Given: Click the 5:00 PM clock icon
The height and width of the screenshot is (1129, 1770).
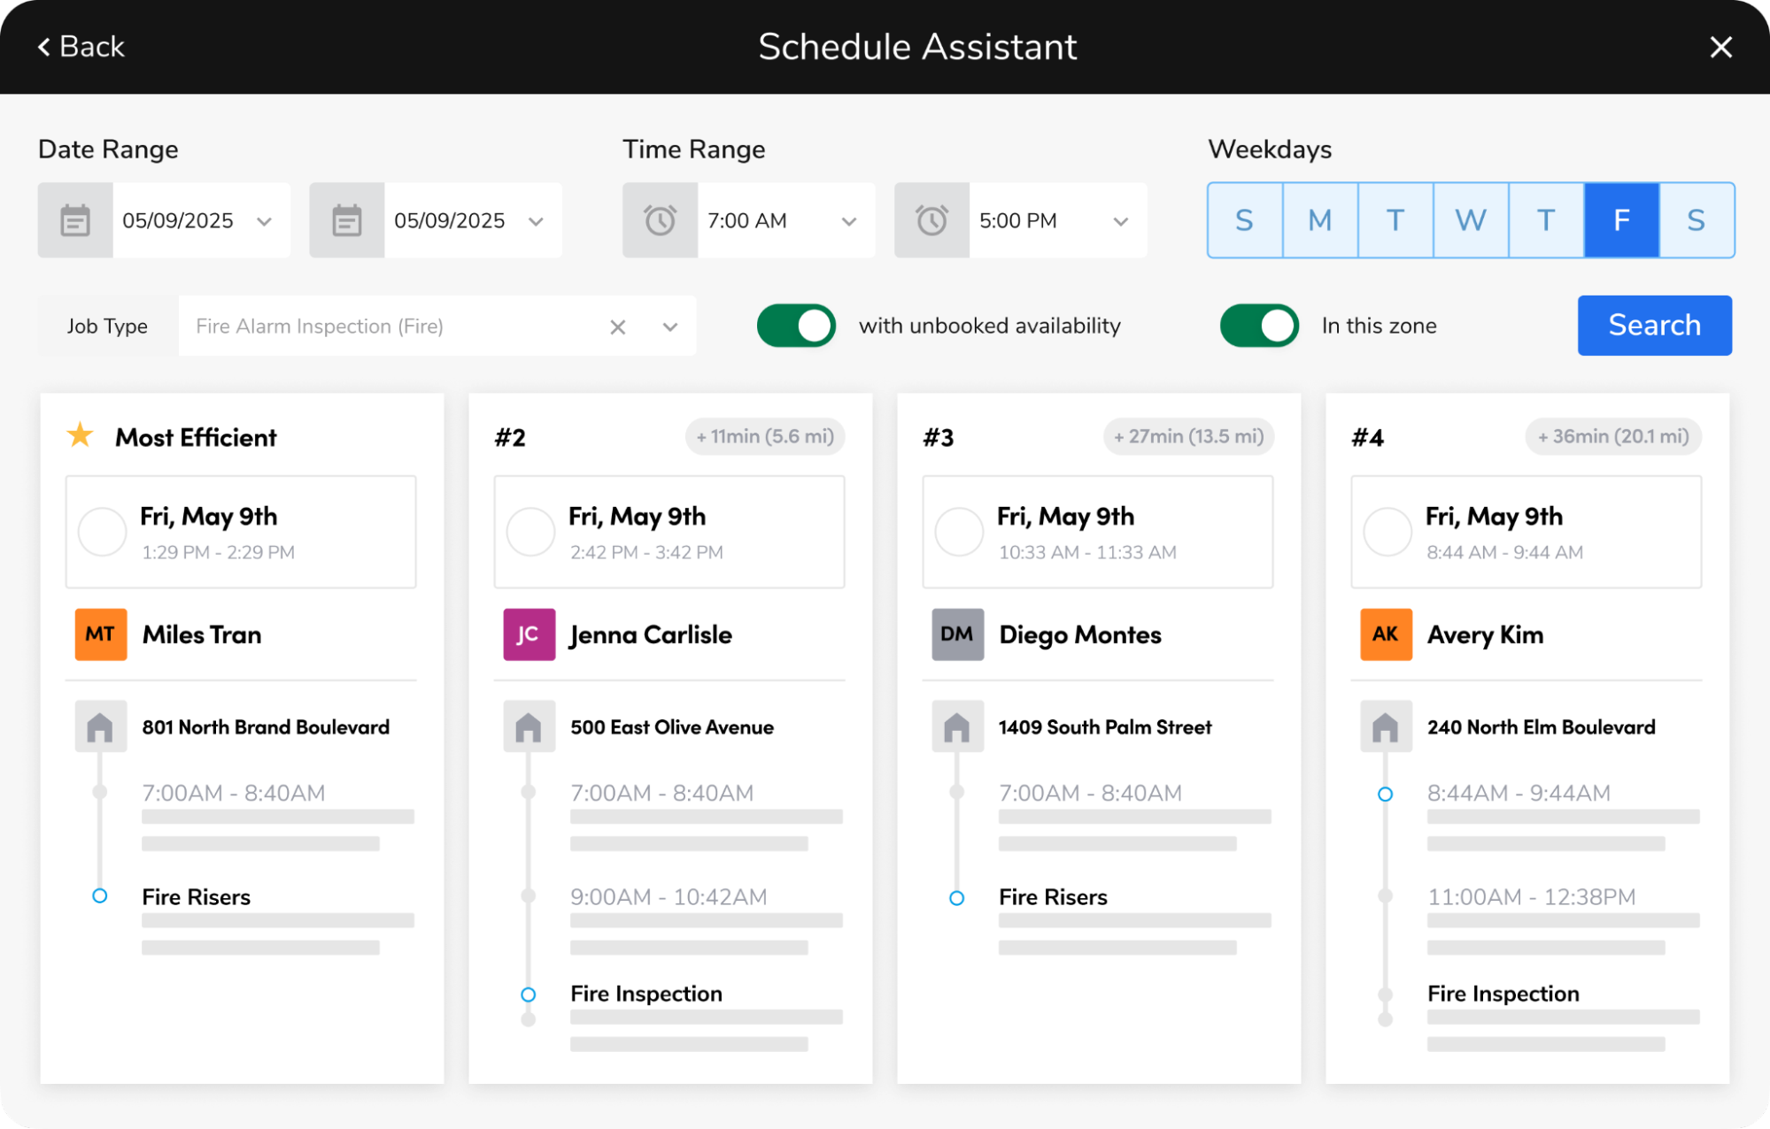Looking at the screenshot, I should point(931,220).
